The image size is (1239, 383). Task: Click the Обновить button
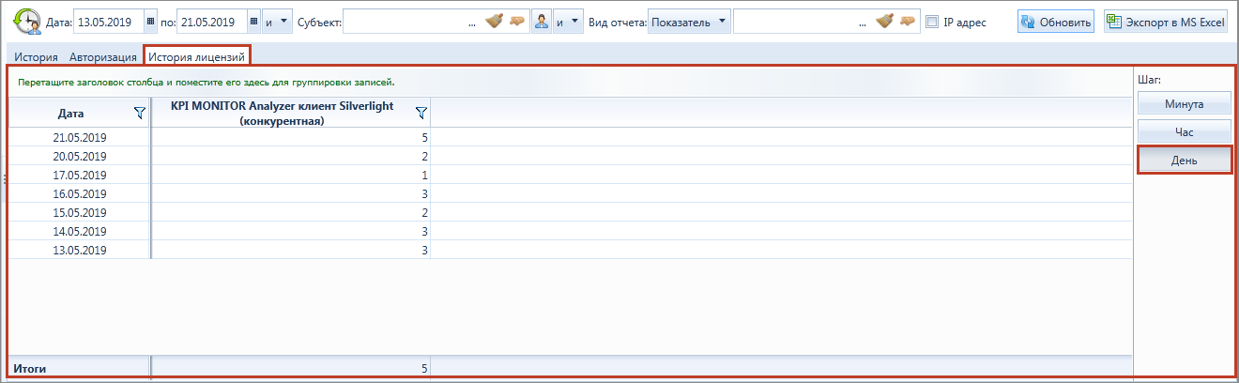pos(1056,22)
